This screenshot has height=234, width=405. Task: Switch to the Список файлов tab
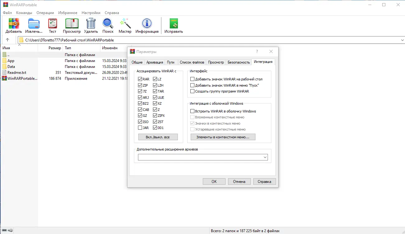click(x=192, y=62)
